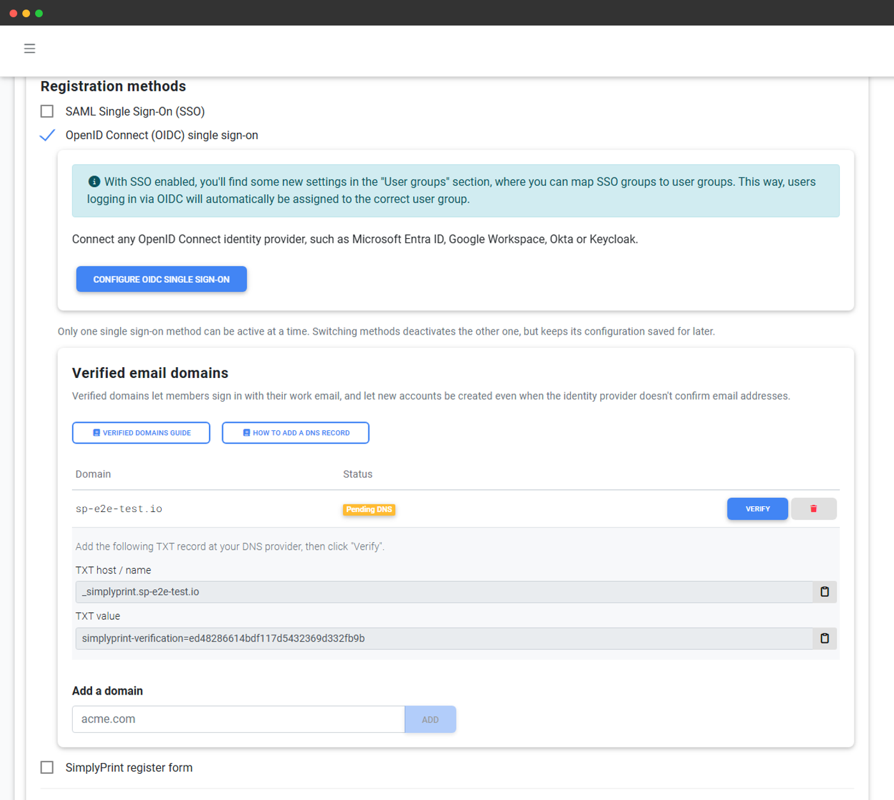Delete the sp-e2e-test.io domain
Viewport: 894px width, 800px height.
(x=814, y=509)
